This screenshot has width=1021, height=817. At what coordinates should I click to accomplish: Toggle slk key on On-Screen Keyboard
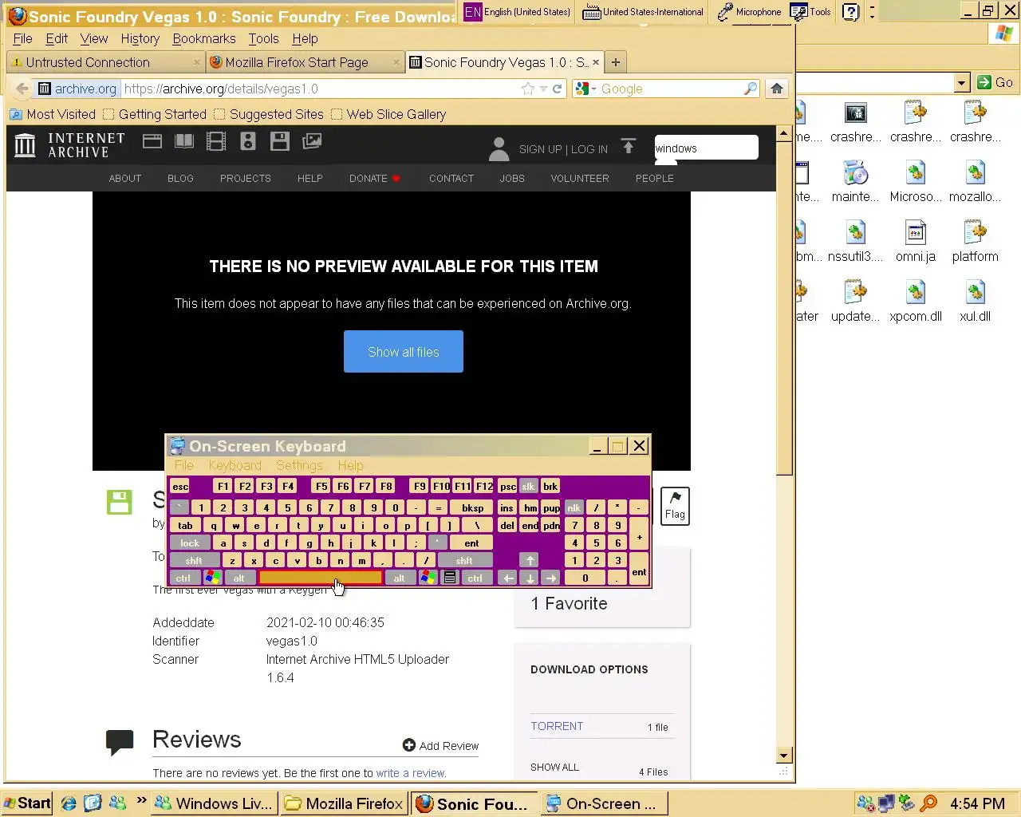click(x=528, y=486)
